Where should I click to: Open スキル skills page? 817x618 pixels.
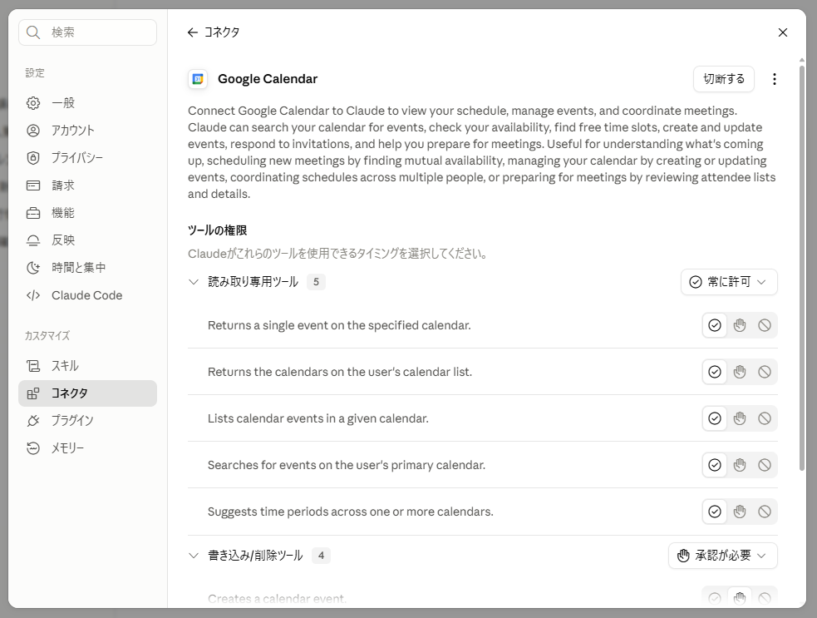pos(87,366)
